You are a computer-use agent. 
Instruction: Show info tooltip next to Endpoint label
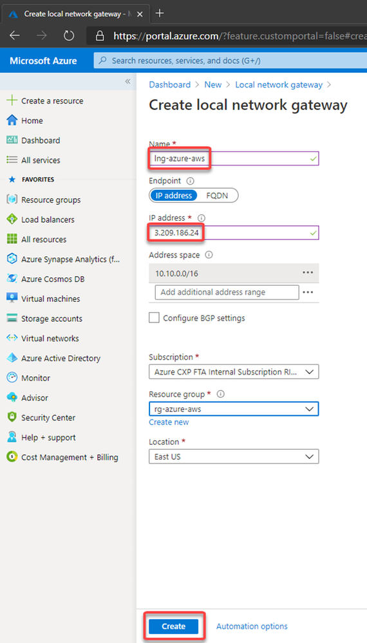[x=190, y=181]
